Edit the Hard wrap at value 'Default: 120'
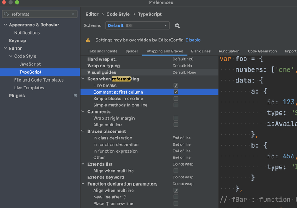 coord(183,59)
